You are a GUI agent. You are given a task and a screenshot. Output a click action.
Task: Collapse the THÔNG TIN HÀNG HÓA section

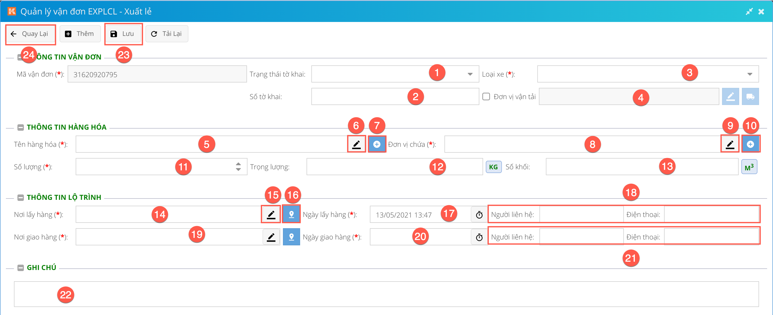tap(20, 127)
